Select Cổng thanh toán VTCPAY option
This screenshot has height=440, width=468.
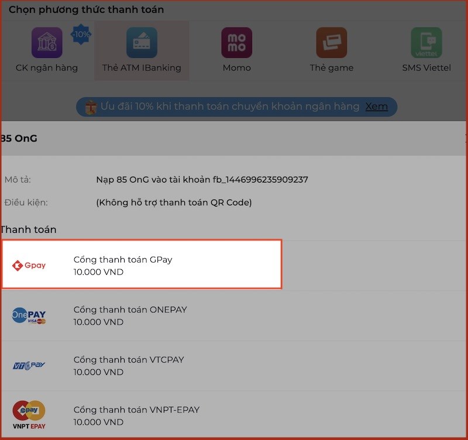pyautogui.click(x=234, y=366)
